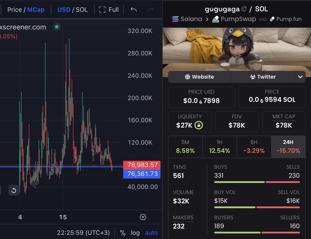The width and height of the screenshot is (311, 239).
Task: Switch chart to Price view
Action: coord(15,10)
